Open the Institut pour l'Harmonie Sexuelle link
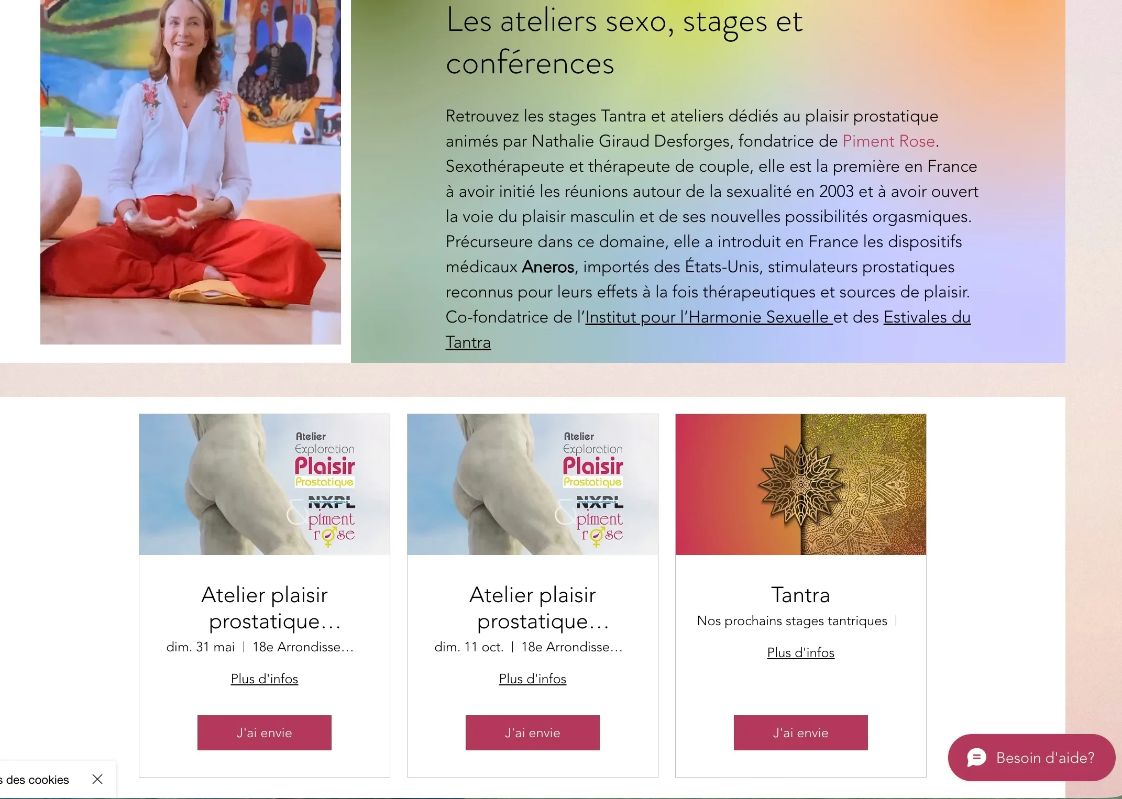 click(709, 317)
